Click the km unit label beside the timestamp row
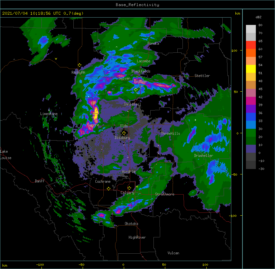The width and height of the screenshot is (275, 269). pyautogui.click(x=237, y=13)
